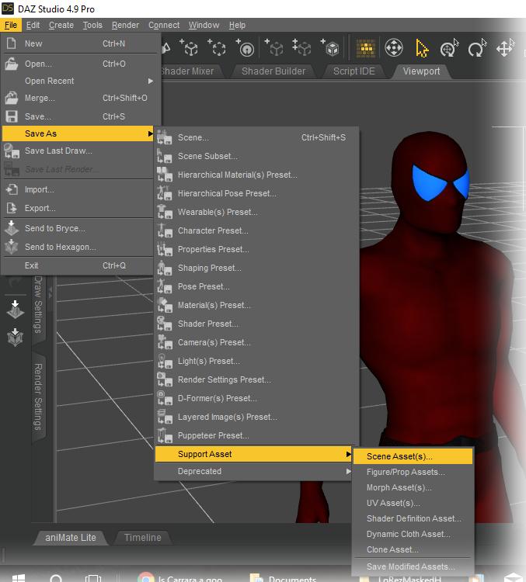Open the Window menu
526x582 pixels.
[204, 25]
